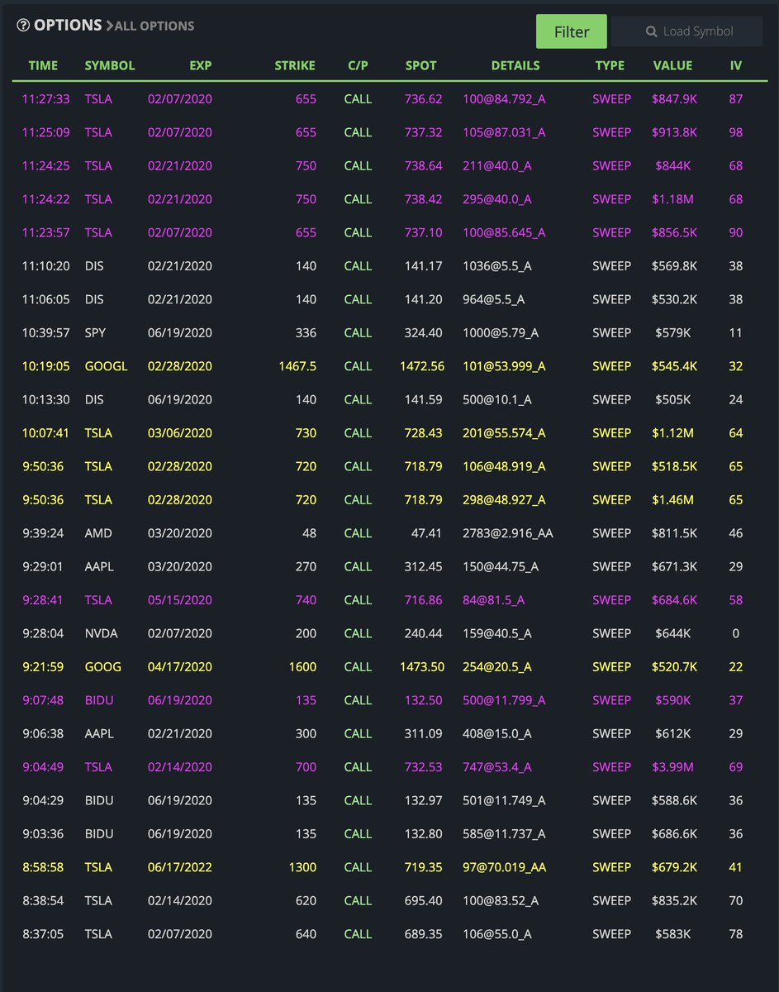Click spot price 1473.50
The height and width of the screenshot is (992, 779).
point(421,667)
